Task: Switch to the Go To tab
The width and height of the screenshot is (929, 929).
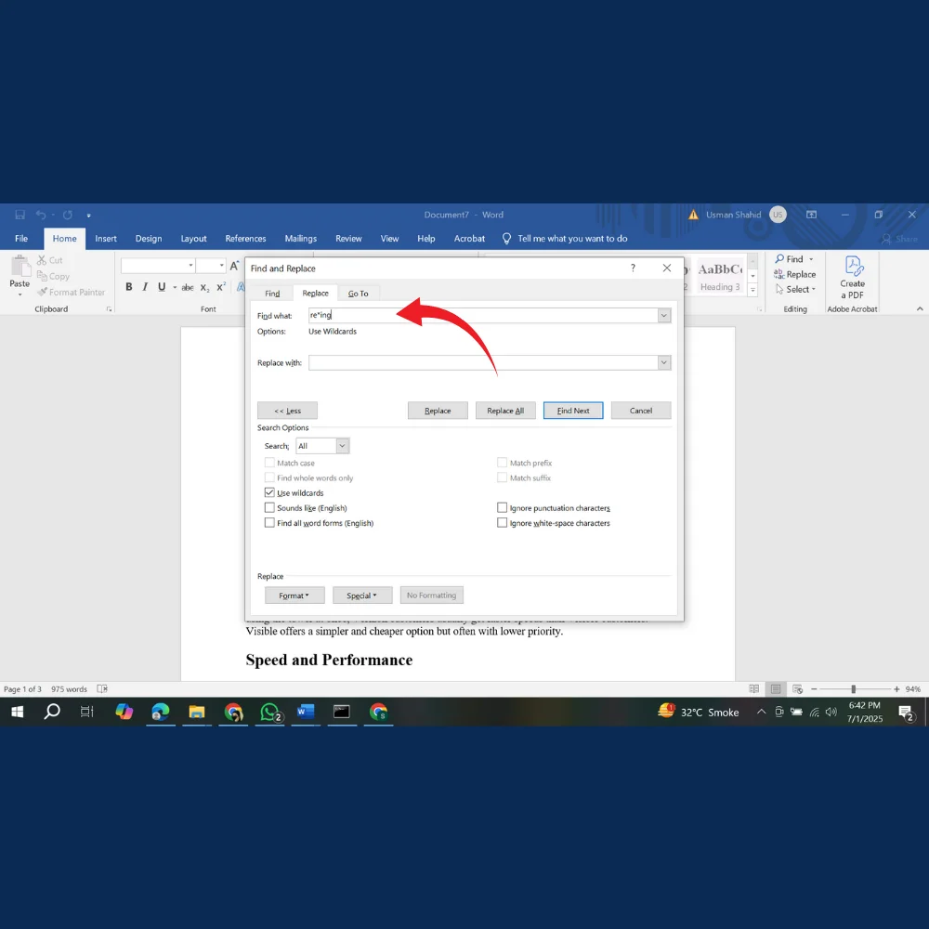Action: (x=358, y=294)
